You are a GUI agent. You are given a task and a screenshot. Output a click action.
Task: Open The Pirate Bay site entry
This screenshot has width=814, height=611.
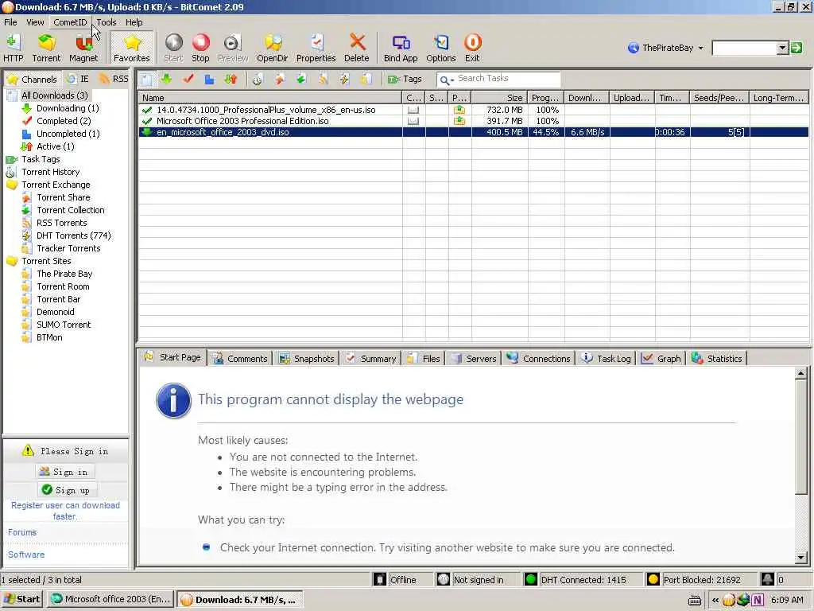(64, 274)
